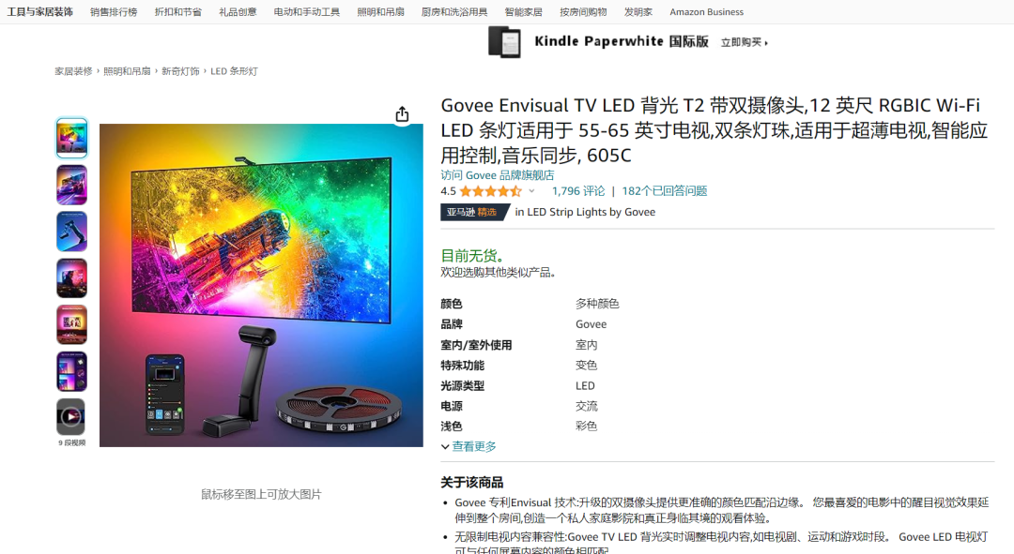Click the Kindle Paperwhite device image
This screenshot has height=554, width=1014.
pyautogui.click(x=504, y=42)
